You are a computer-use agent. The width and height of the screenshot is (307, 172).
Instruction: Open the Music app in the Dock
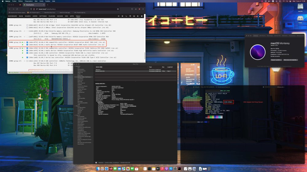click(x=162, y=169)
